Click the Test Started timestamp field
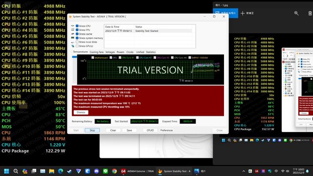The image size is (313, 176). pos(144,121)
